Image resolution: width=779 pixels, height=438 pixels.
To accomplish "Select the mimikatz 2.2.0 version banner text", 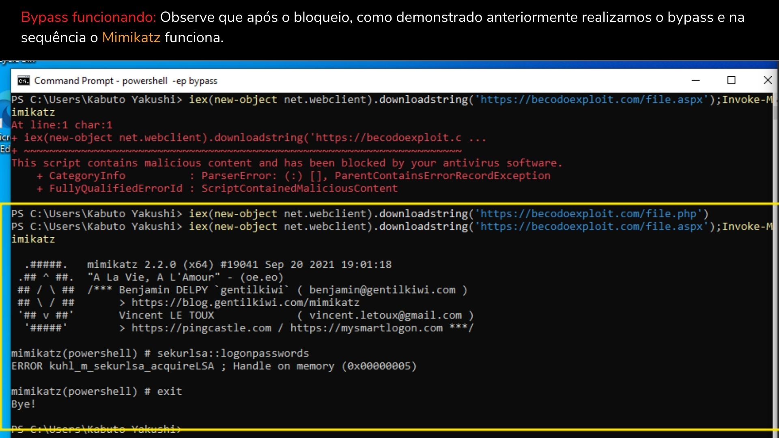I will [x=239, y=264].
